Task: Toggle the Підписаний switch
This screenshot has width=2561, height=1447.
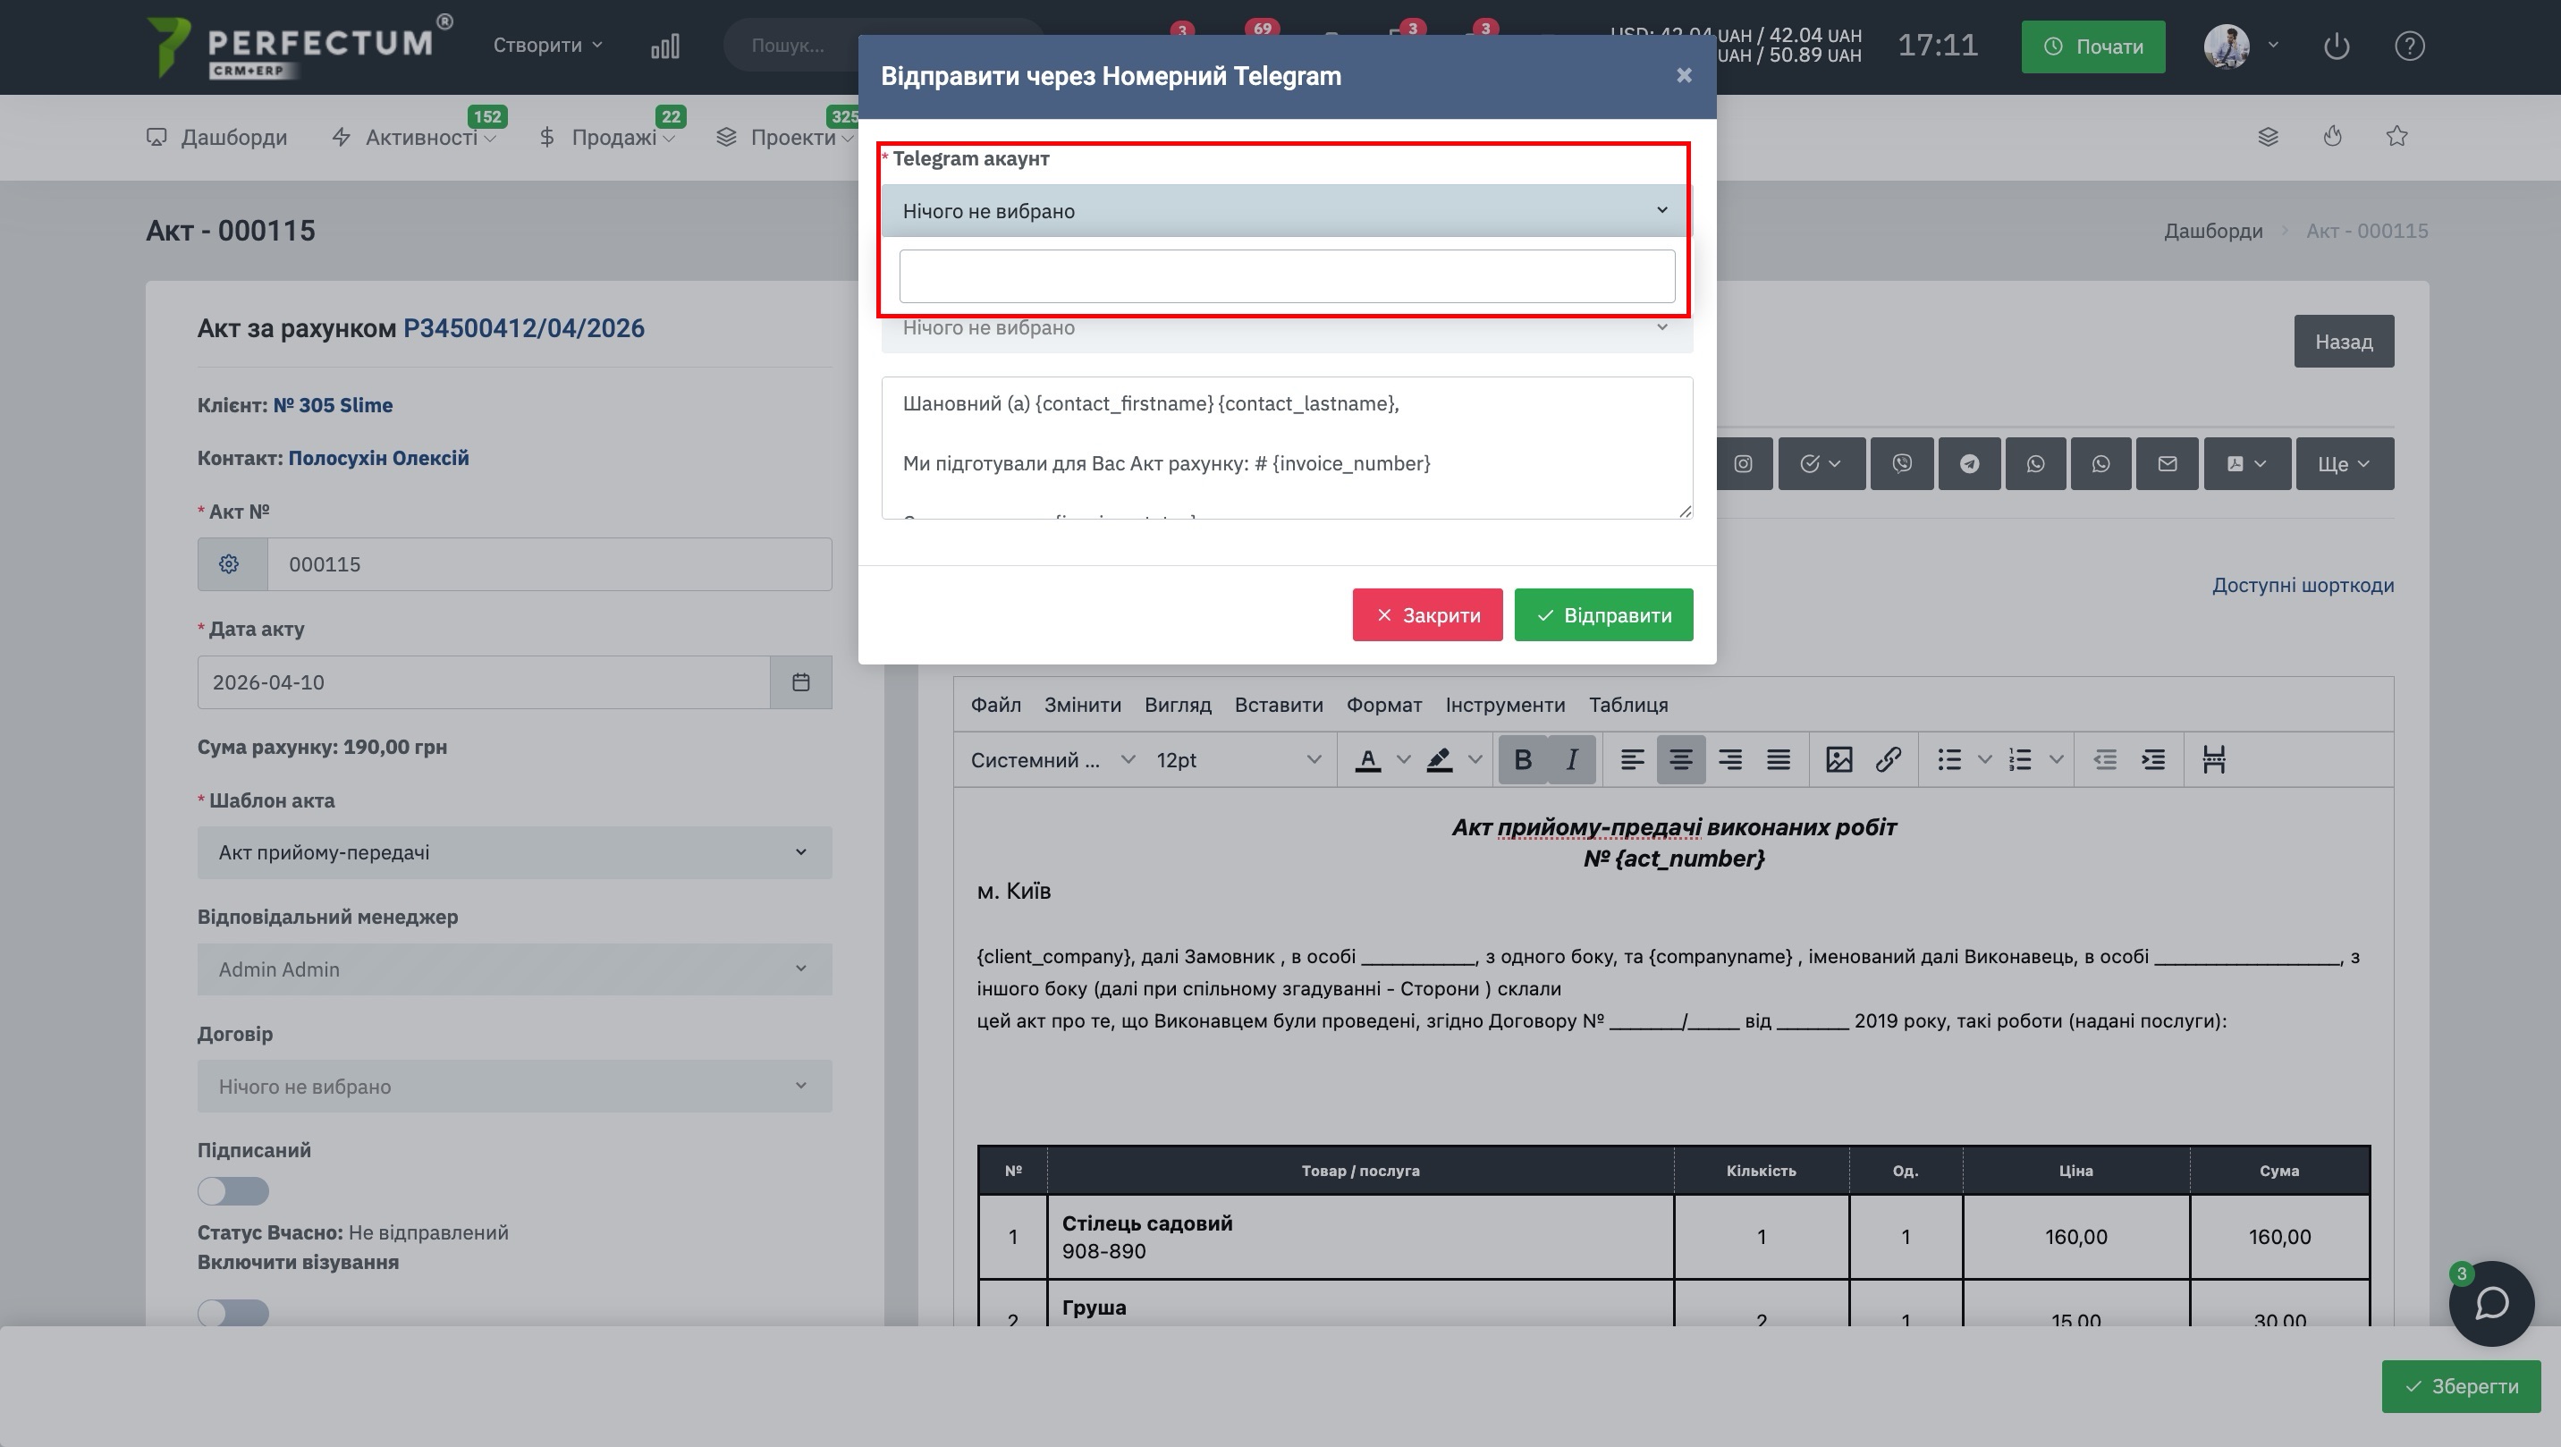Action: click(232, 1190)
